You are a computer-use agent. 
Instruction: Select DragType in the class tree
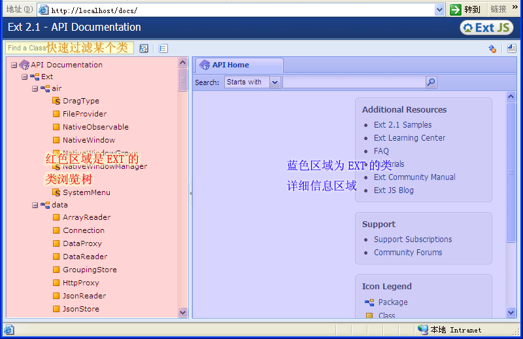81,101
